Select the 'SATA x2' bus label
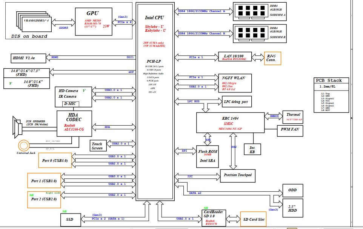The height and width of the screenshot is (229, 363). [x=195, y=193]
